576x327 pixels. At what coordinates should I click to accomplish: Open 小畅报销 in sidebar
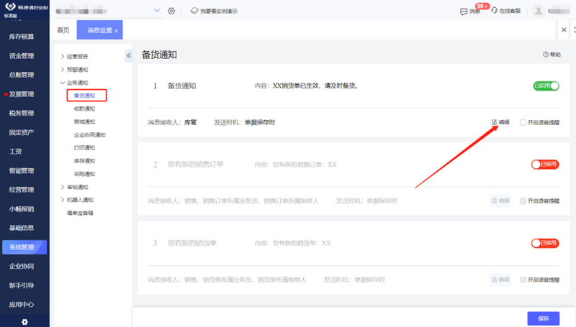click(x=22, y=209)
